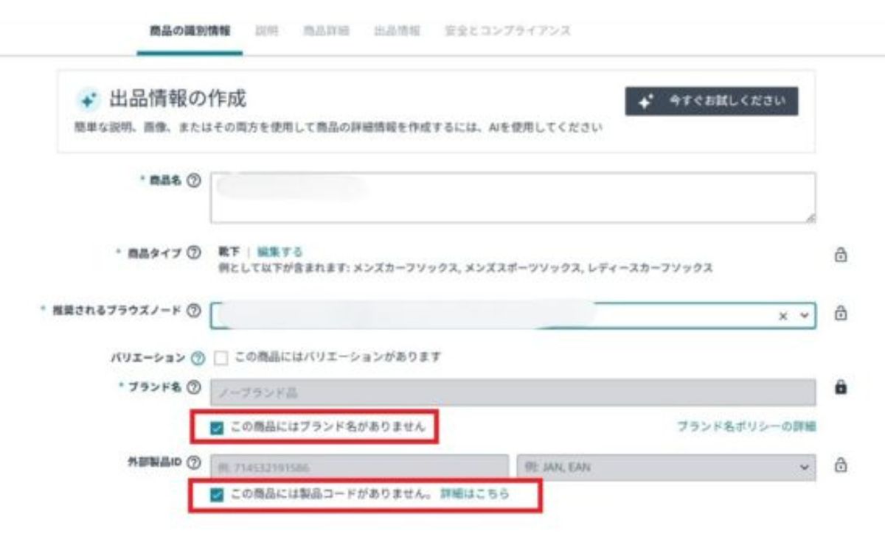Click the lock icon on 商品タイプ row

[839, 255]
